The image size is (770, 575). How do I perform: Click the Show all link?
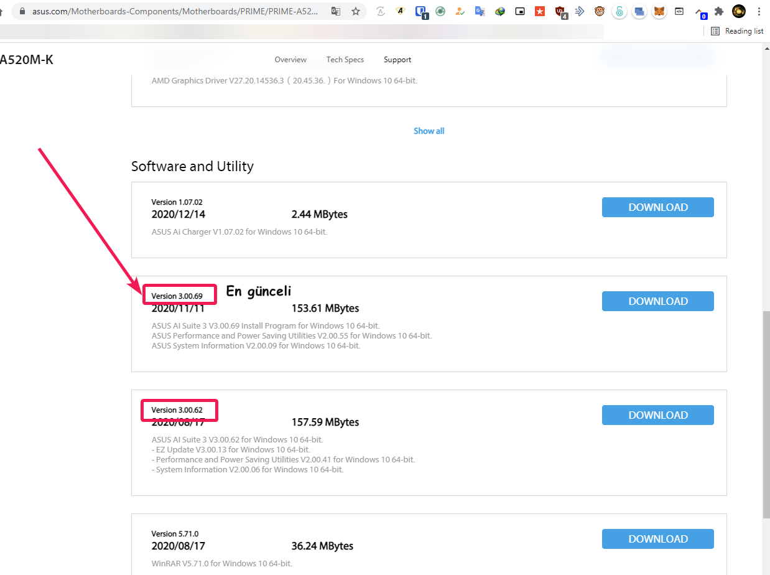tap(429, 131)
